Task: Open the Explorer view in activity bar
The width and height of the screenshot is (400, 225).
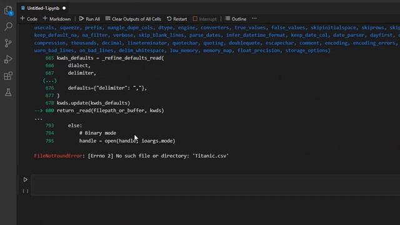Action: click(8, 11)
